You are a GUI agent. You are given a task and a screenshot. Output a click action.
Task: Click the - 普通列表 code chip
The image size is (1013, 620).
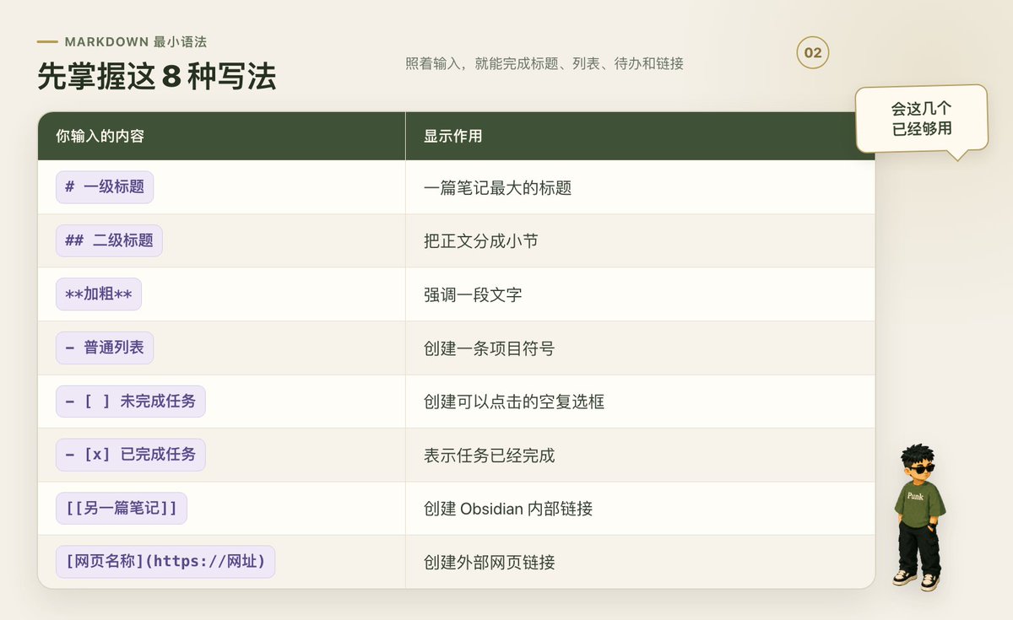pos(105,348)
